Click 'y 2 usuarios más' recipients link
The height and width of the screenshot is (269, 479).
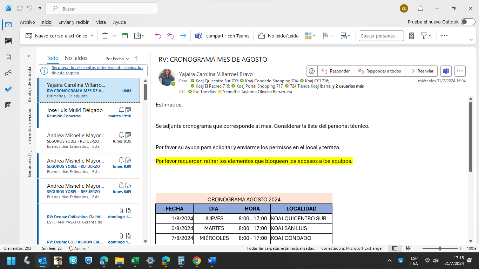click(x=348, y=86)
